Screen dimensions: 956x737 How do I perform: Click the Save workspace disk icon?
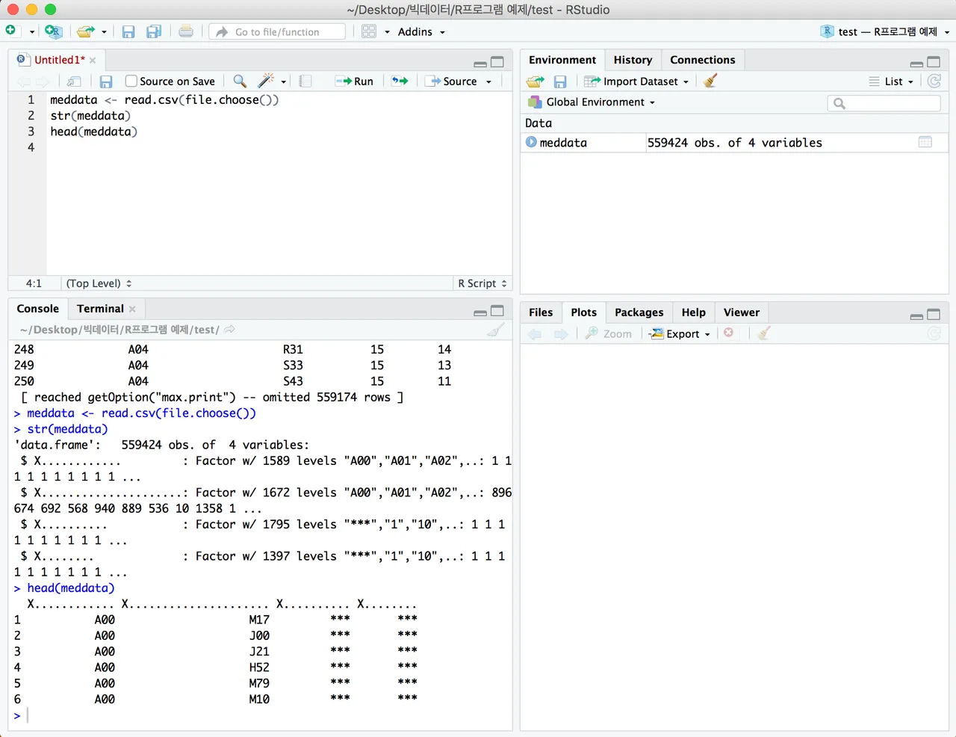tap(560, 81)
